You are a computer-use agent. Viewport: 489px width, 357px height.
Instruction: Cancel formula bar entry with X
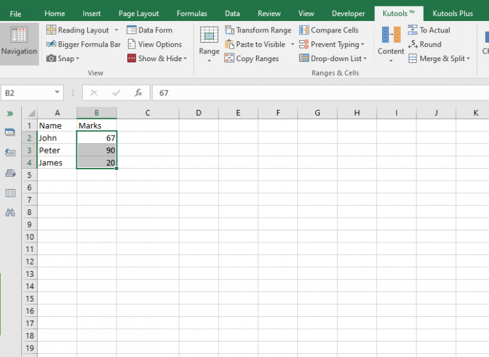pyautogui.click(x=94, y=93)
